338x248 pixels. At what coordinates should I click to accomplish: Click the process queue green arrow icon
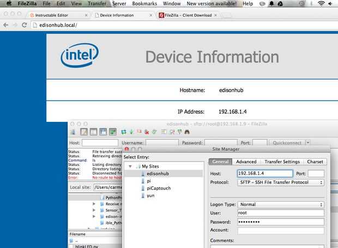pyautogui.click(x=131, y=132)
